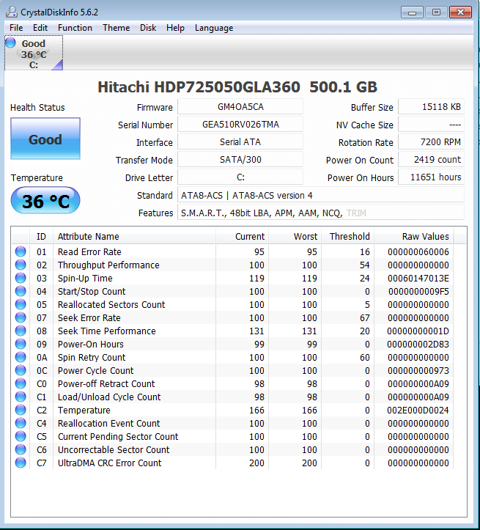Select the Spin-Up Time attribute name
This screenshot has width=480, height=530.
point(85,278)
